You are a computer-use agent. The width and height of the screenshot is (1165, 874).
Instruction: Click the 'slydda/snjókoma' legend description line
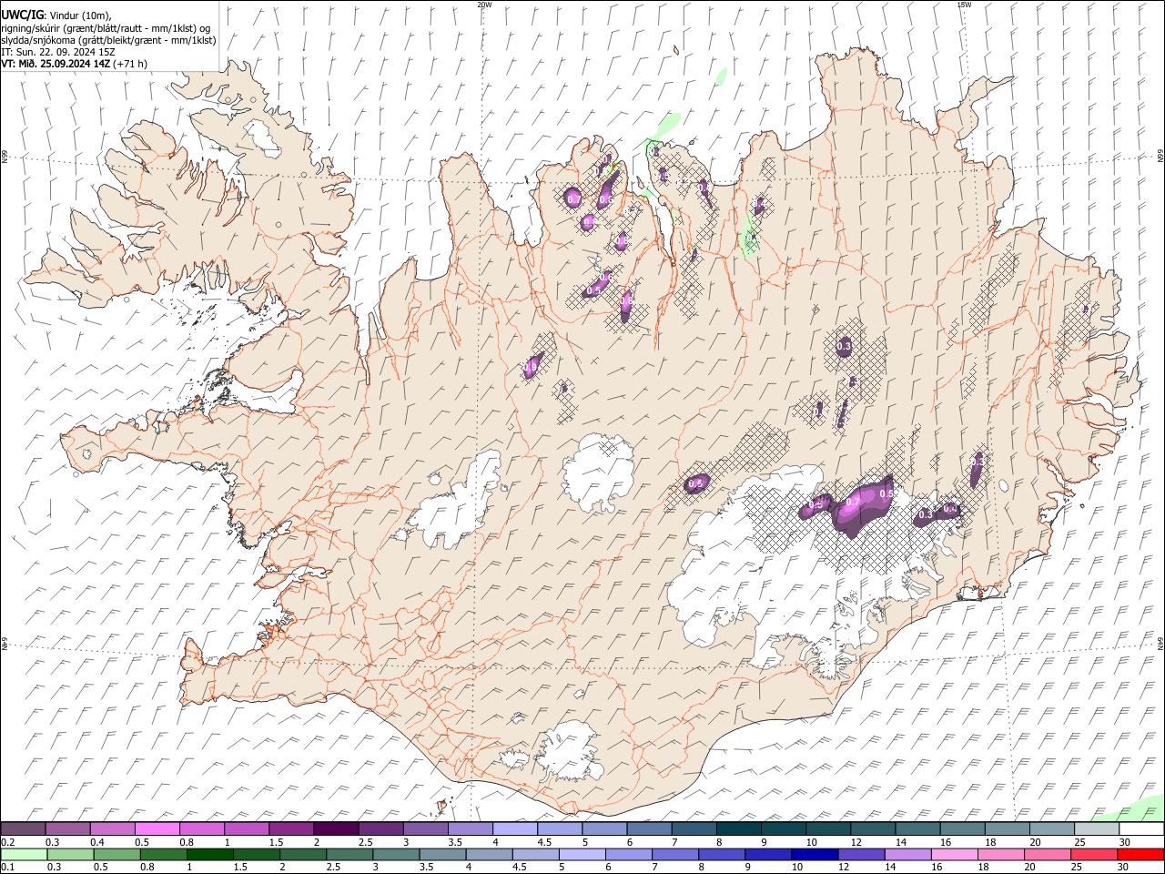[x=109, y=40]
